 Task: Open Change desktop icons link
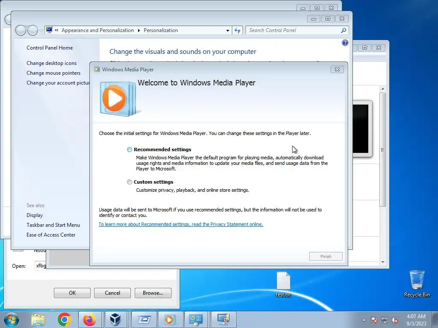(x=51, y=63)
